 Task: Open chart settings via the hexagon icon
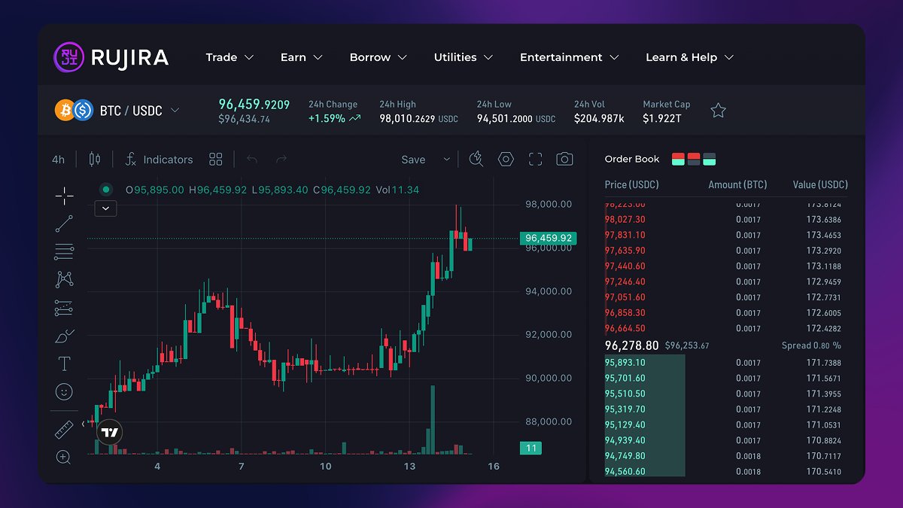[505, 159]
